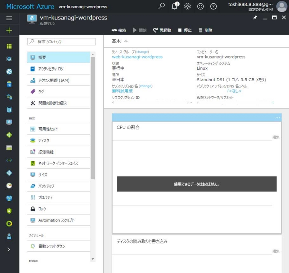Open the プロパティ menu item
The width and height of the screenshot is (289, 273).
click(x=59, y=198)
